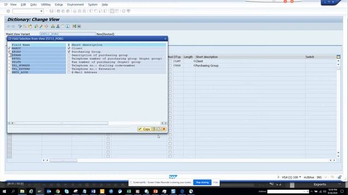Screen dimensions: 348x195
Task: Click the CHAR data type cell
Action: pos(177,66)
